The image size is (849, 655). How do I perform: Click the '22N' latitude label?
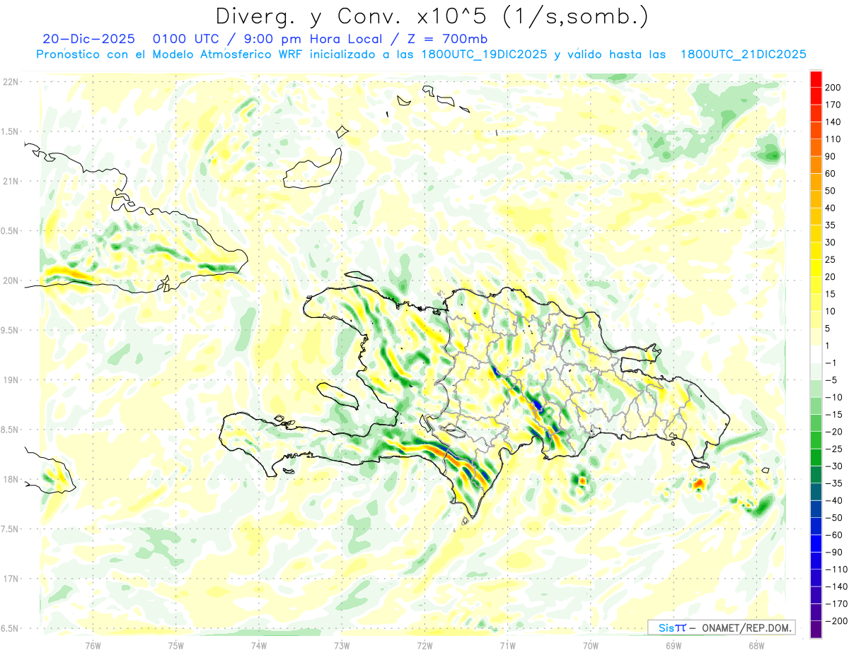point(10,82)
